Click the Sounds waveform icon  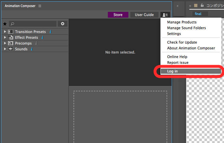(x=10, y=49)
